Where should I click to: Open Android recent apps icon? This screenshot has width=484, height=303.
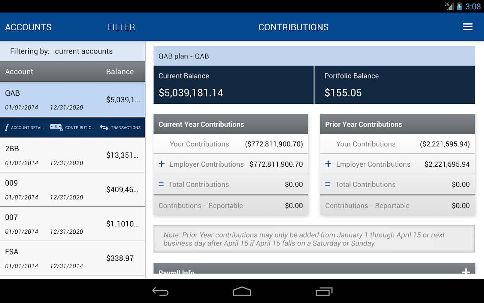click(x=324, y=292)
